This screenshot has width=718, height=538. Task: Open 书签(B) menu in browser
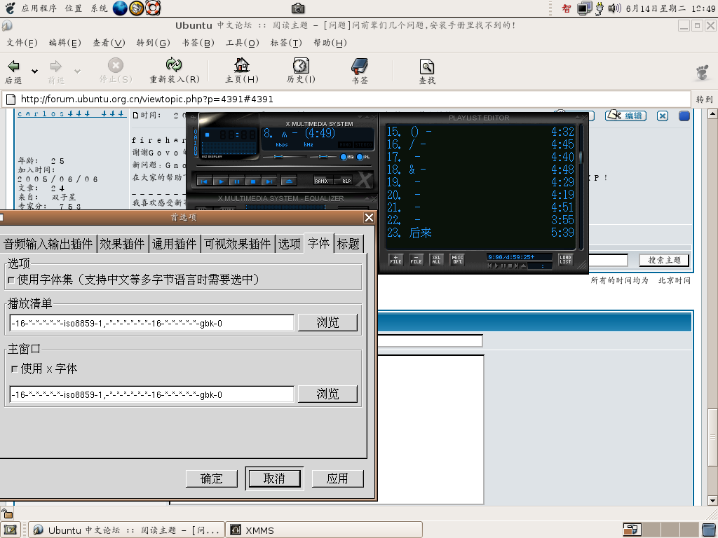[x=198, y=43]
